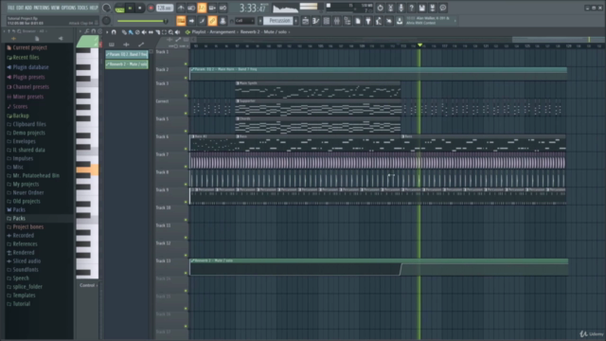The height and width of the screenshot is (341, 606).
Task: Expand the Sliced audio folder
Action: [x=26, y=261]
